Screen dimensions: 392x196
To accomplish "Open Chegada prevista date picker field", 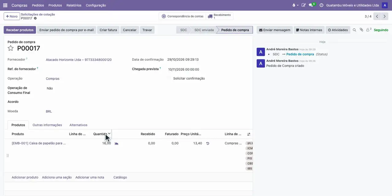I will pyautogui.click(x=184, y=70).
